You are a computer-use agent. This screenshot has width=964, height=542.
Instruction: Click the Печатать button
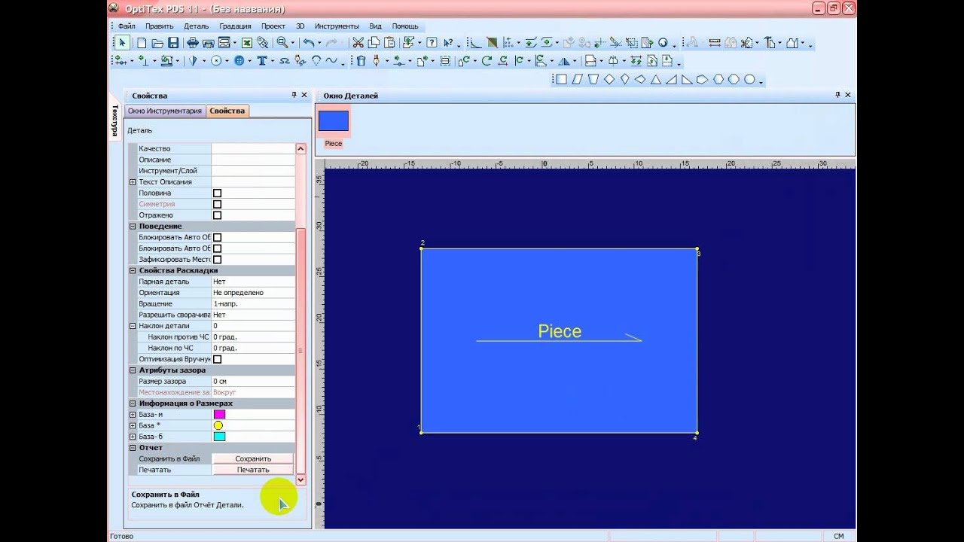253,470
